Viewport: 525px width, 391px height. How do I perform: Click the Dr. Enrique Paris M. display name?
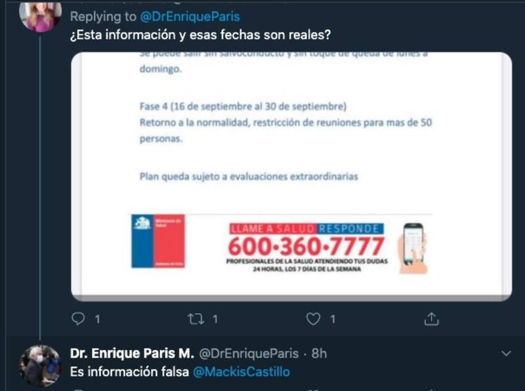point(132,353)
